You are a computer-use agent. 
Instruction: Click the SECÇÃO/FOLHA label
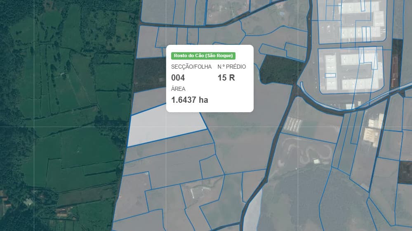pos(191,67)
